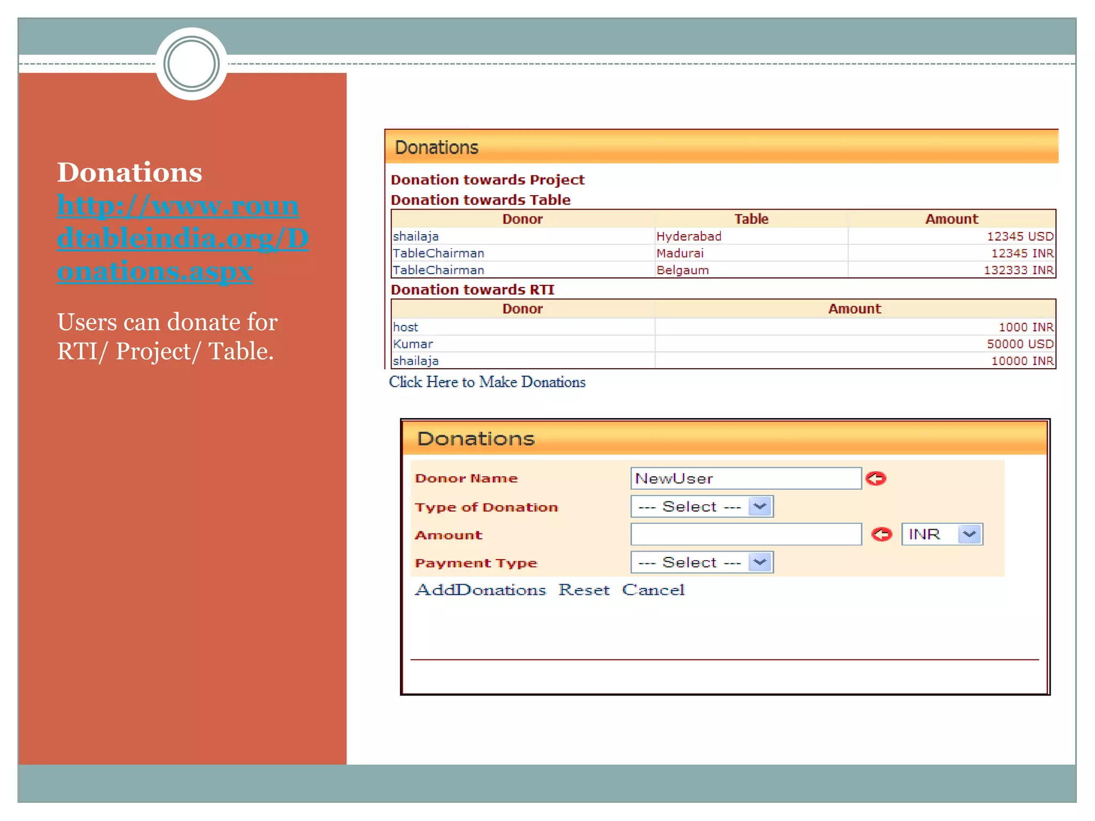Select the 'Donation towards Project' heading

click(488, 180)
